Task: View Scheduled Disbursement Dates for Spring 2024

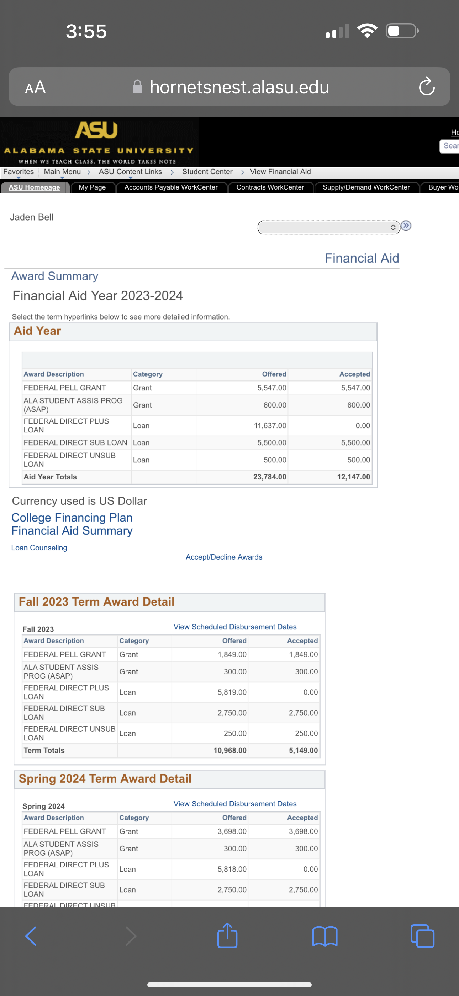Action: pos(235,803)
